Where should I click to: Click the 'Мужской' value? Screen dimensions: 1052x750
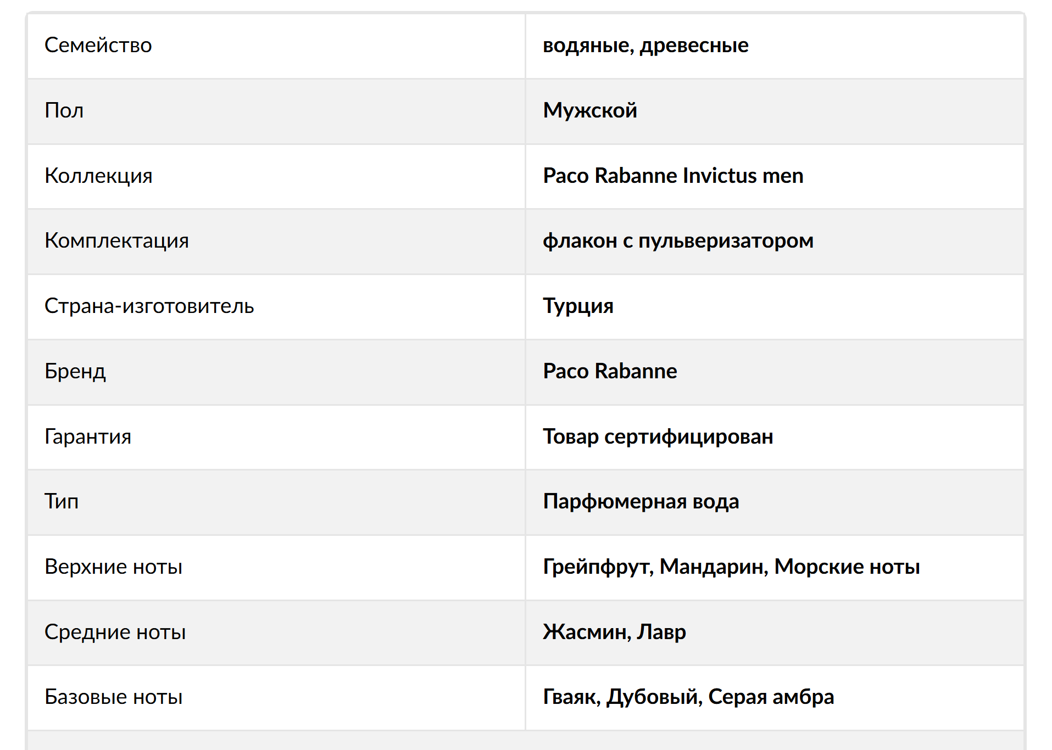pyautogui.click(x=589, y=110)
